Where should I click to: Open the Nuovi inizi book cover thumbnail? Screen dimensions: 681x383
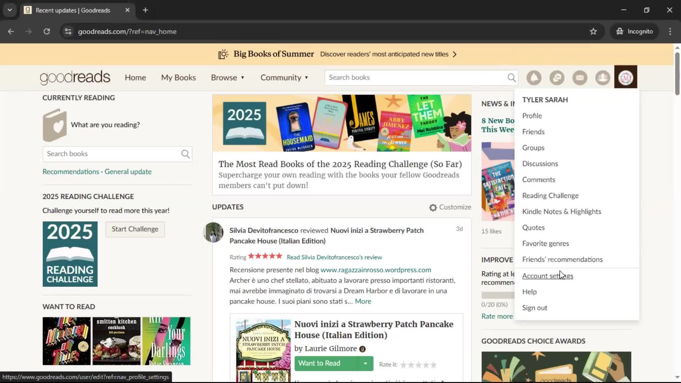[263, 350]
